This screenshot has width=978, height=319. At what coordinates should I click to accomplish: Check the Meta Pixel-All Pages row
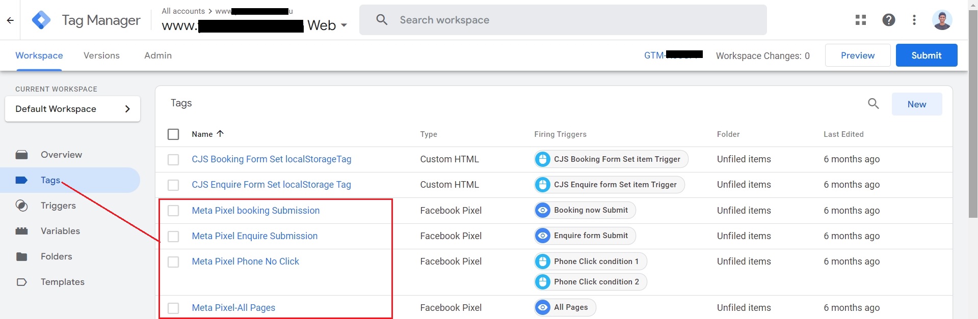(x=173, y=308)
